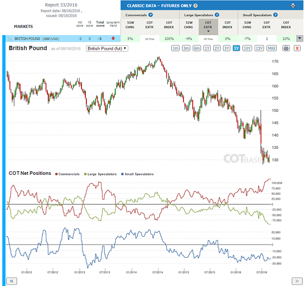
Task: Click the British Pound row chart icon
Action: (x=10, y=39)
